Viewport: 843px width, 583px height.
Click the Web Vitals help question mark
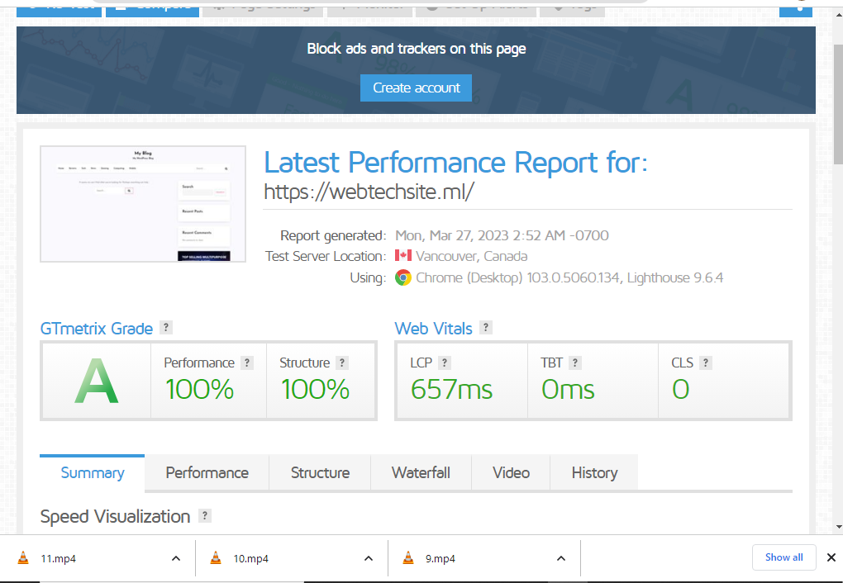pyautogui.click(x=485, y=327)
